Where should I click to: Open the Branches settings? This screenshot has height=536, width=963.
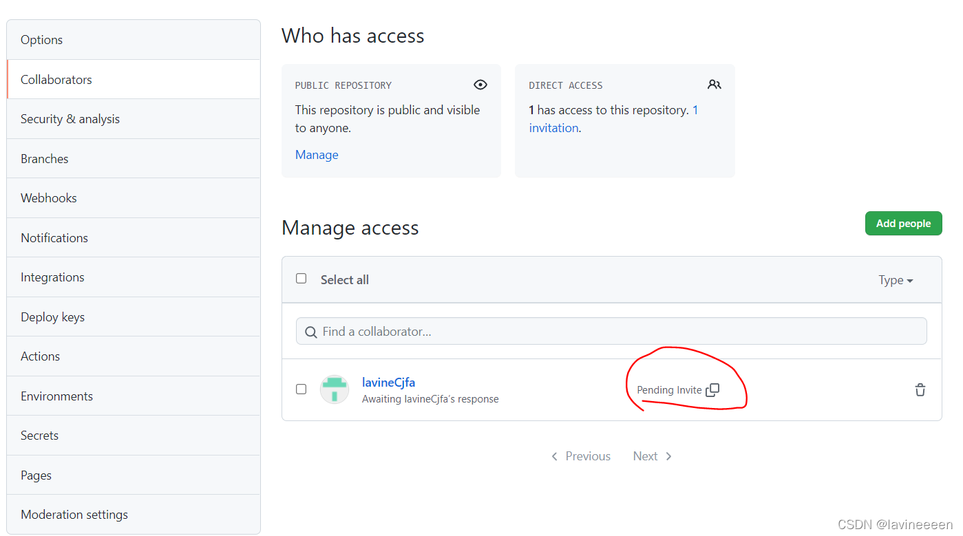[x=134, y=158]
